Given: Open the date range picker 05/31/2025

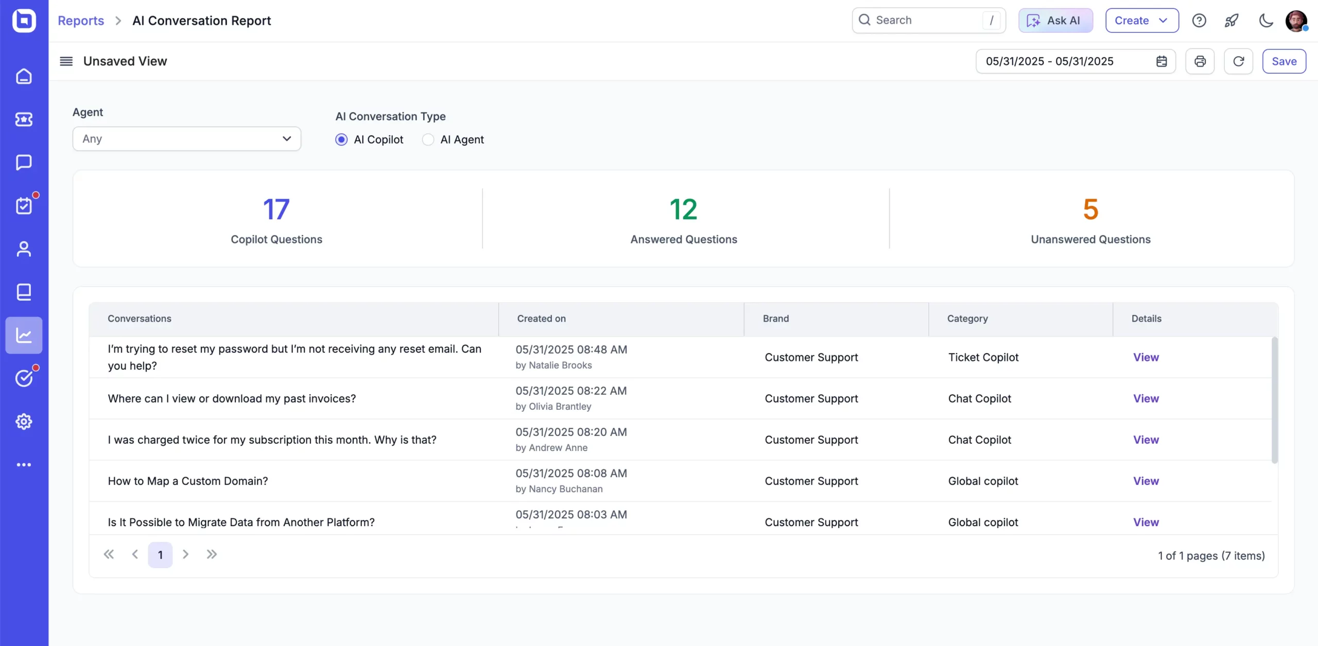Looking at the screenshot, I should (1076, 61).
